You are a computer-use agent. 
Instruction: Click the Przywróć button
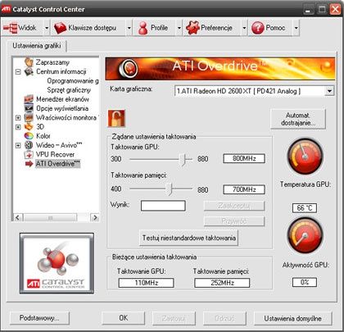[x=234, y=221]
